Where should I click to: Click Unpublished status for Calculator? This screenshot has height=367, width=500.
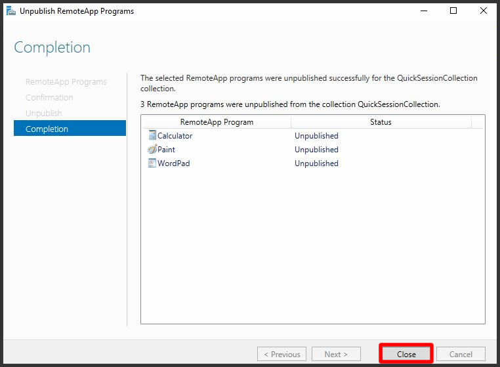(x=316, y=136)
